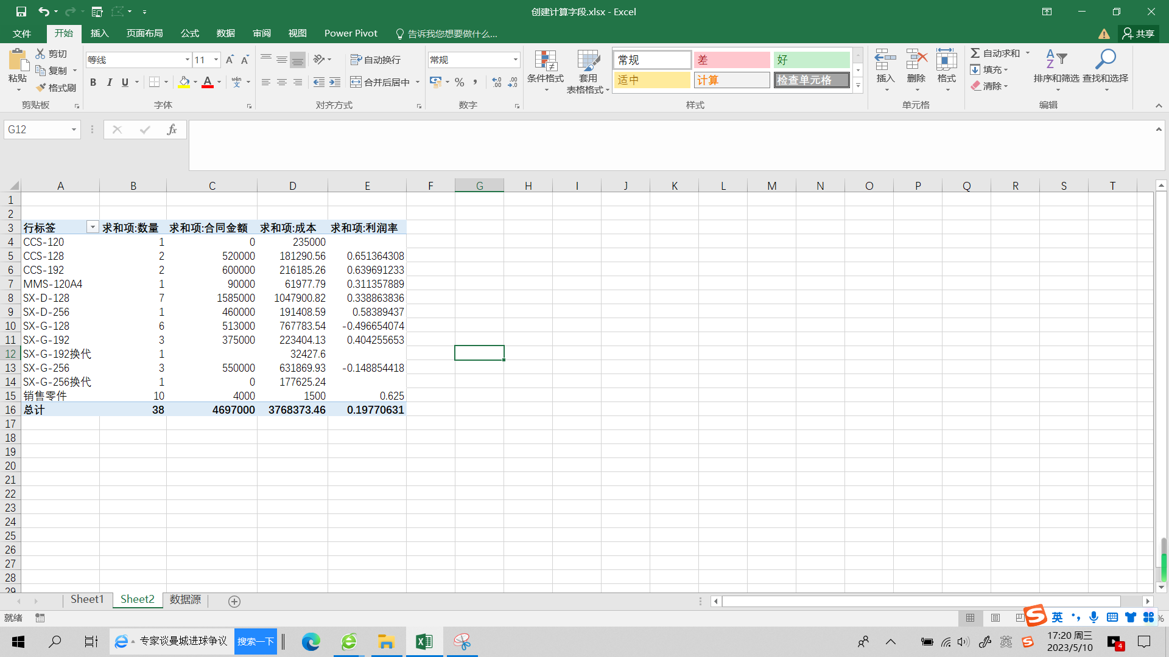Click 自动求和 AutoSum button
This screenshot has width=1169, height=657.
995,54
